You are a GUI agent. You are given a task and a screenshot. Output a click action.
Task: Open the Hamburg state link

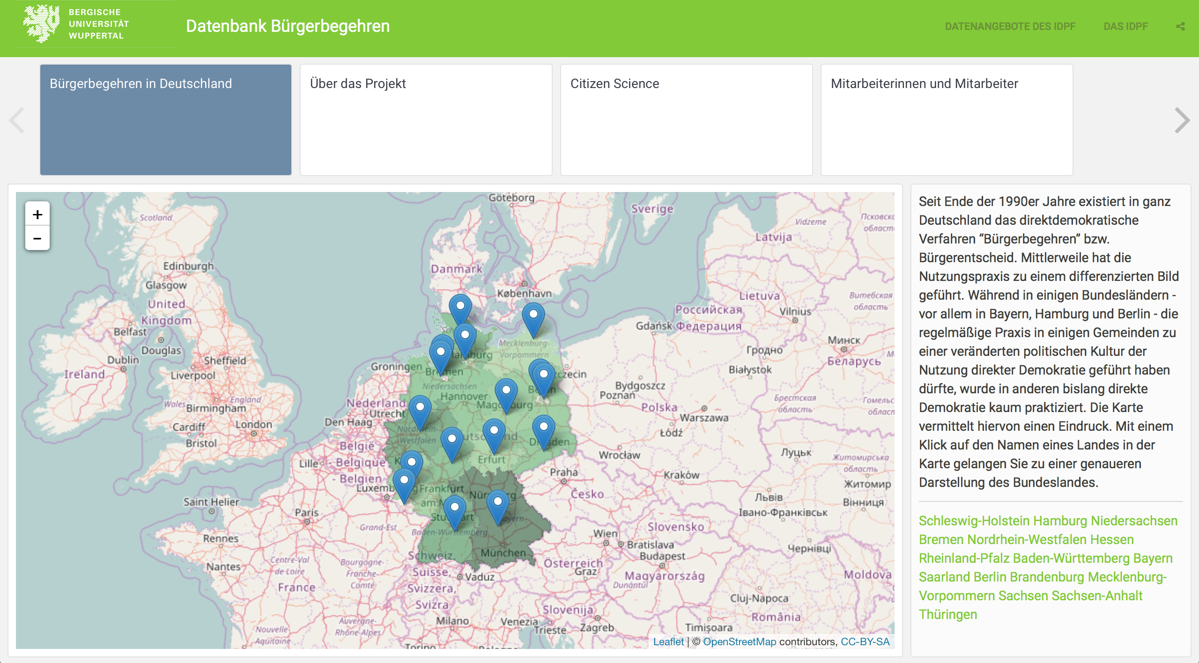[x=1060, y=521]
